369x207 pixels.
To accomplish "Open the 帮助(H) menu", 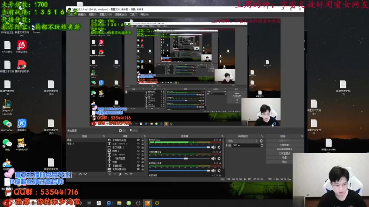I will [144, 15].
